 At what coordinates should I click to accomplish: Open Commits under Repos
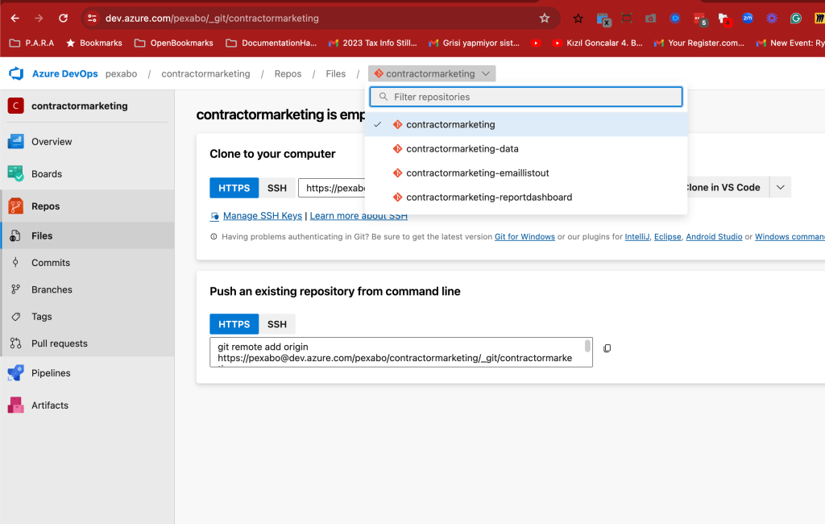[87, 262]
